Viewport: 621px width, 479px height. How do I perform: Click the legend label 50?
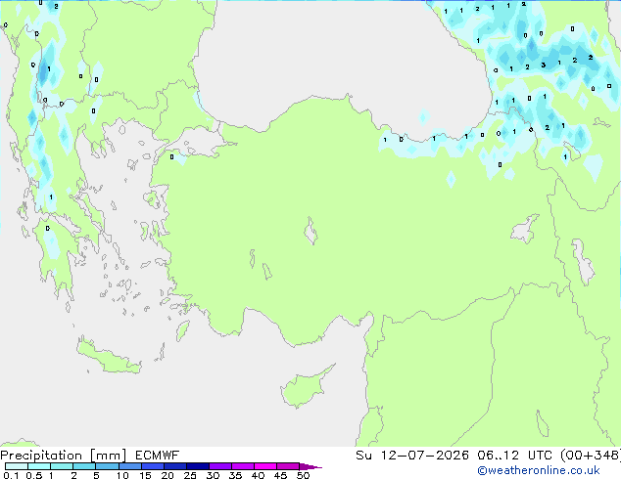pyautogui.click(x=304, y=475)
